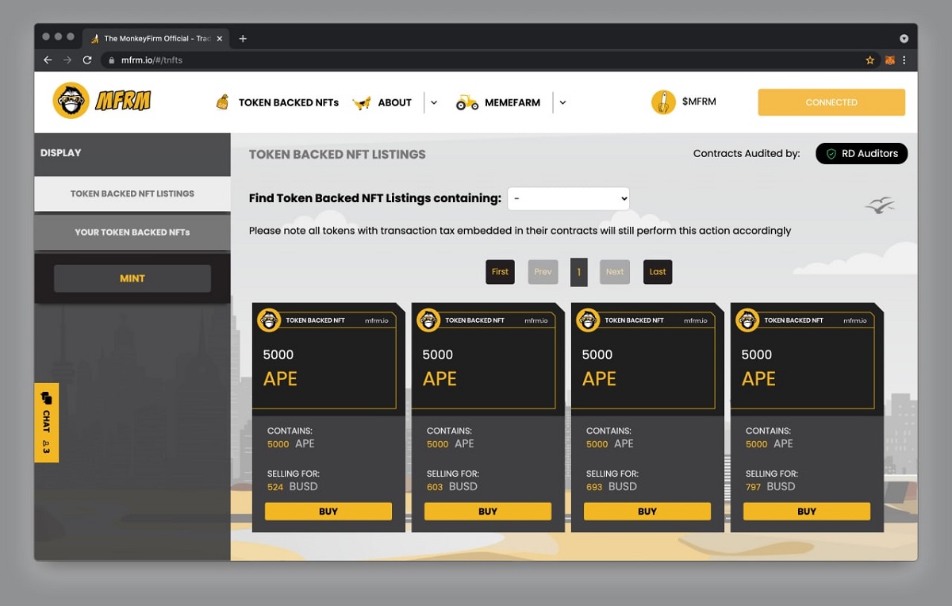Open the MetaMask fox extension icon
The width and height of the screenshot is (952, 606).
pos(889,60)
